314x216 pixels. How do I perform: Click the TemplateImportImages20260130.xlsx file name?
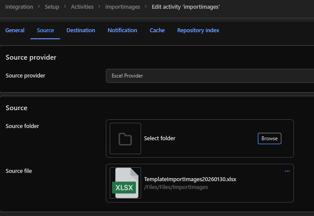tap(190, 179)
